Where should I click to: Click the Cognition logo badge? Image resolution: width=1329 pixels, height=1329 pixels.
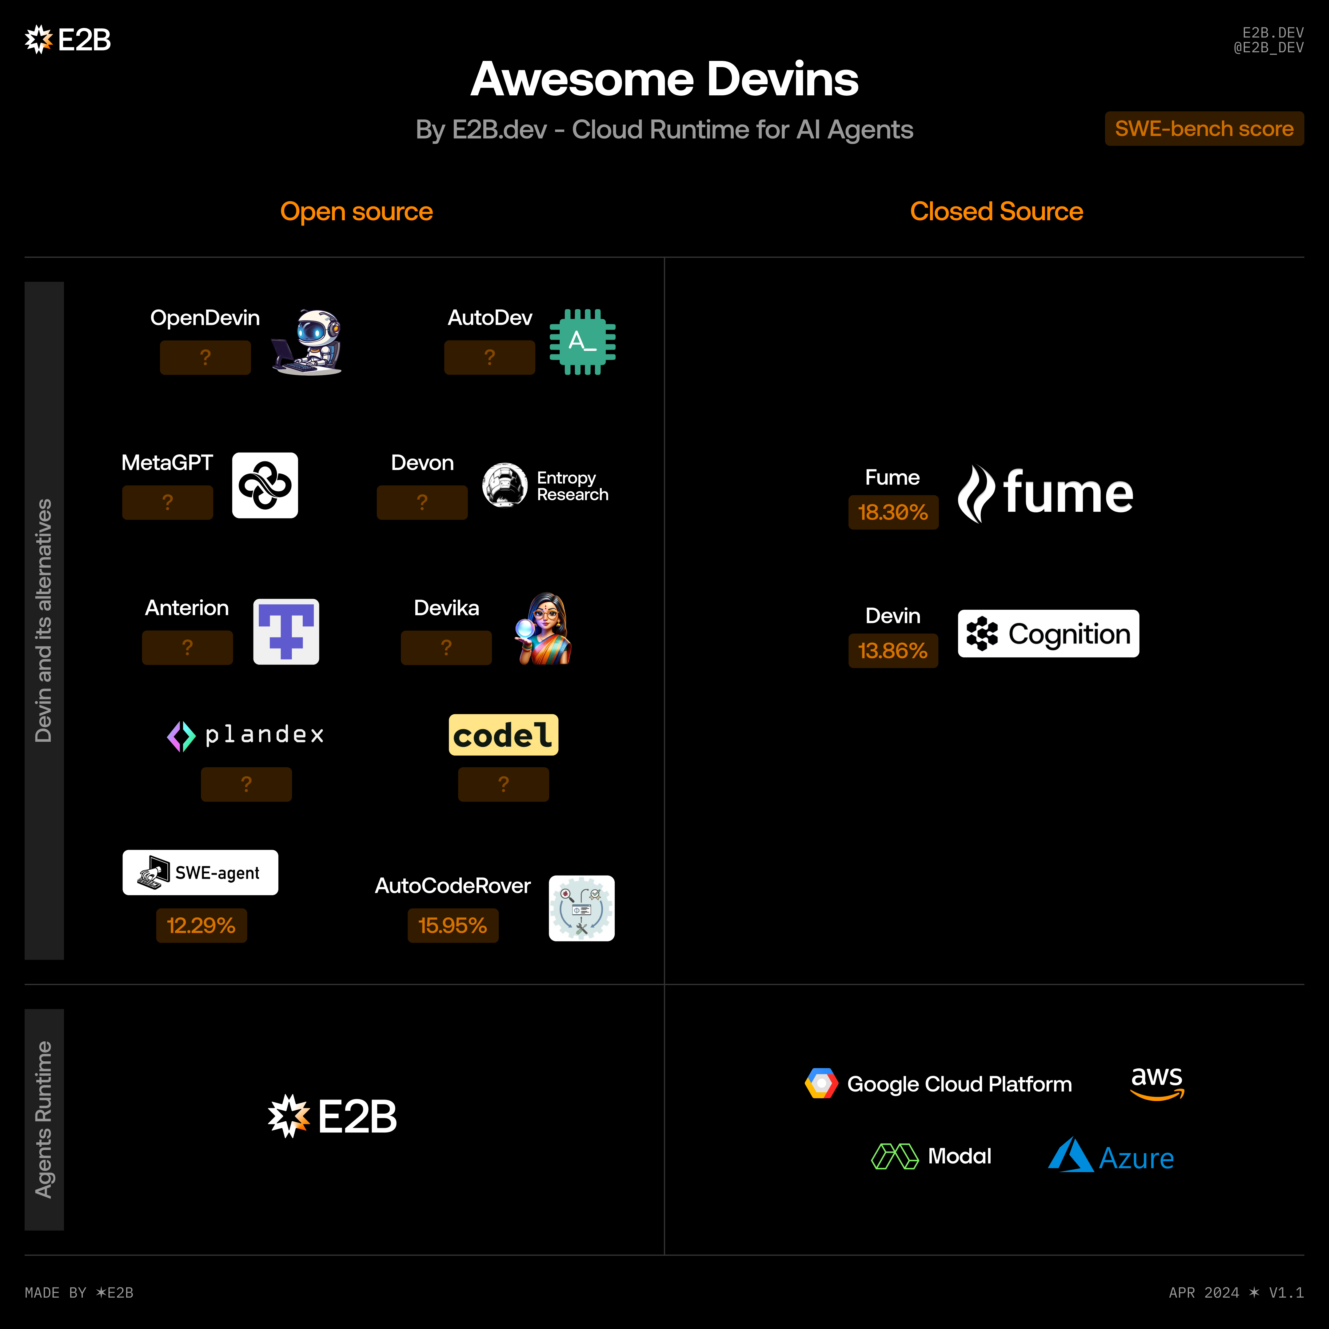pyautogui.click(x=1048, y=633)
